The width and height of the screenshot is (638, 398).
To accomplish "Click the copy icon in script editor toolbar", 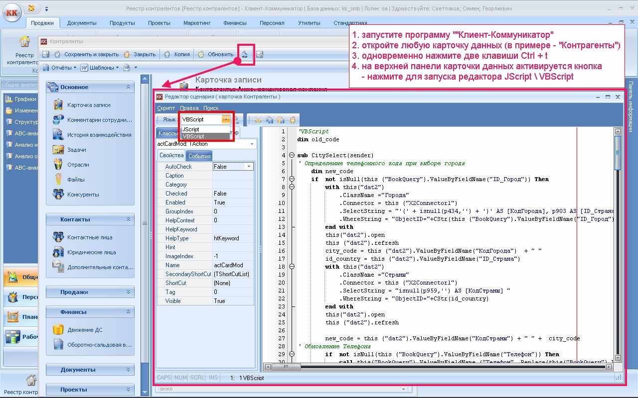I will coord(270,120).
